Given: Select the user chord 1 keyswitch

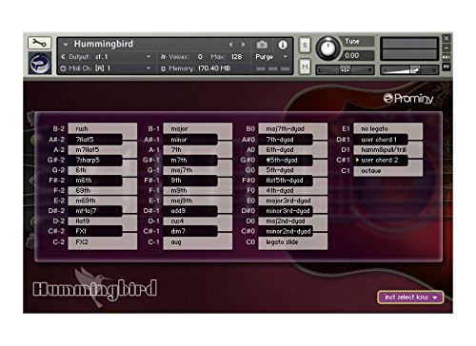Looking at the screenshot, I should tap(381, 140).
